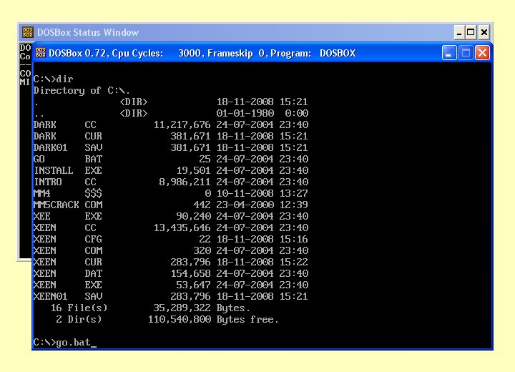Click the 11,217,676 file size value
This screenshot has height=372, width=515.
click(182, 124)
